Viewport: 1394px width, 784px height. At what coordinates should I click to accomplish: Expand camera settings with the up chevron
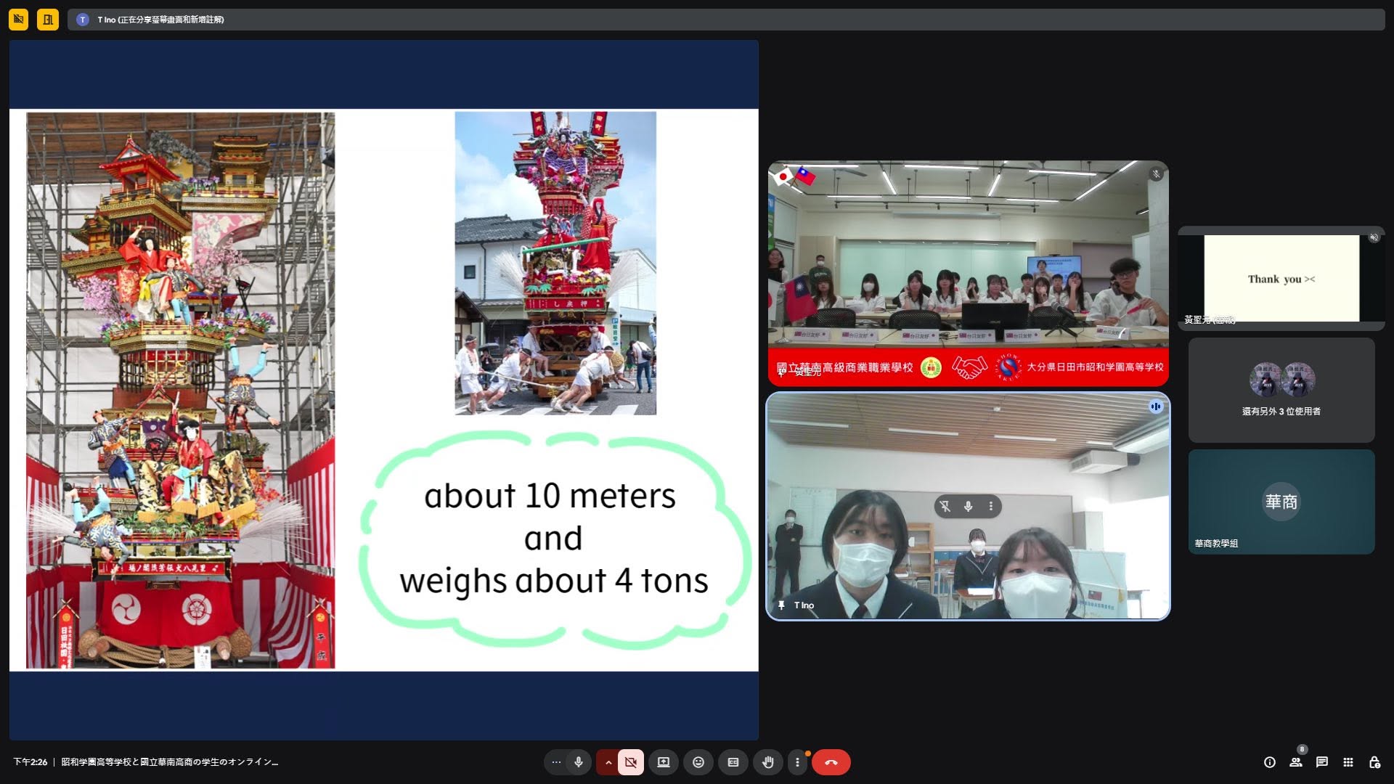(x=608, y=762)
